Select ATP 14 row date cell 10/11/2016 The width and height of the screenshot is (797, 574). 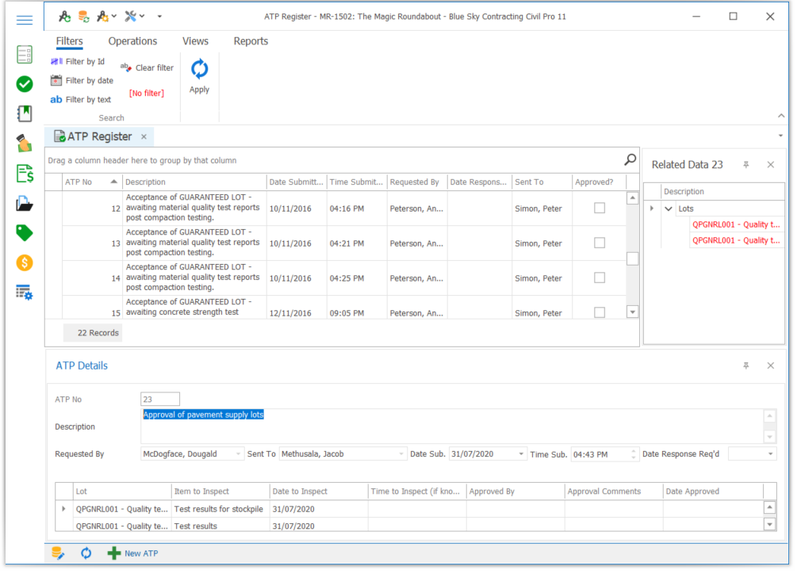[296, 278]
